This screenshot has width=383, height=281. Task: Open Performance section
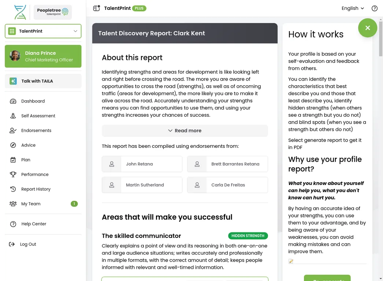pyautogui.click(x=35, y=174)
